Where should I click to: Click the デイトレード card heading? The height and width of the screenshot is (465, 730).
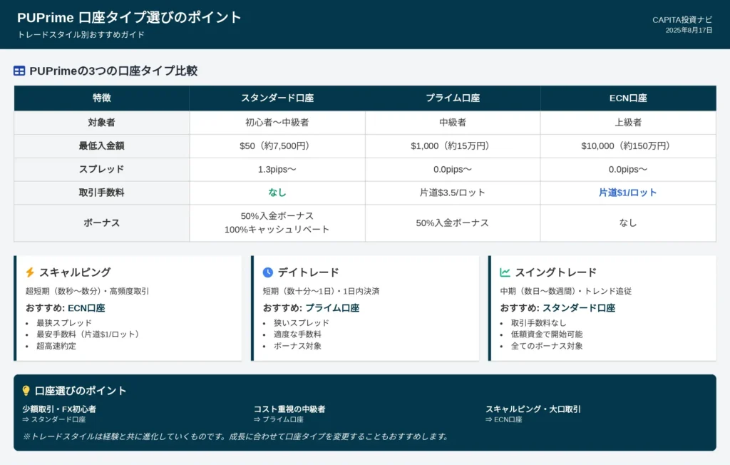(308, 272)
